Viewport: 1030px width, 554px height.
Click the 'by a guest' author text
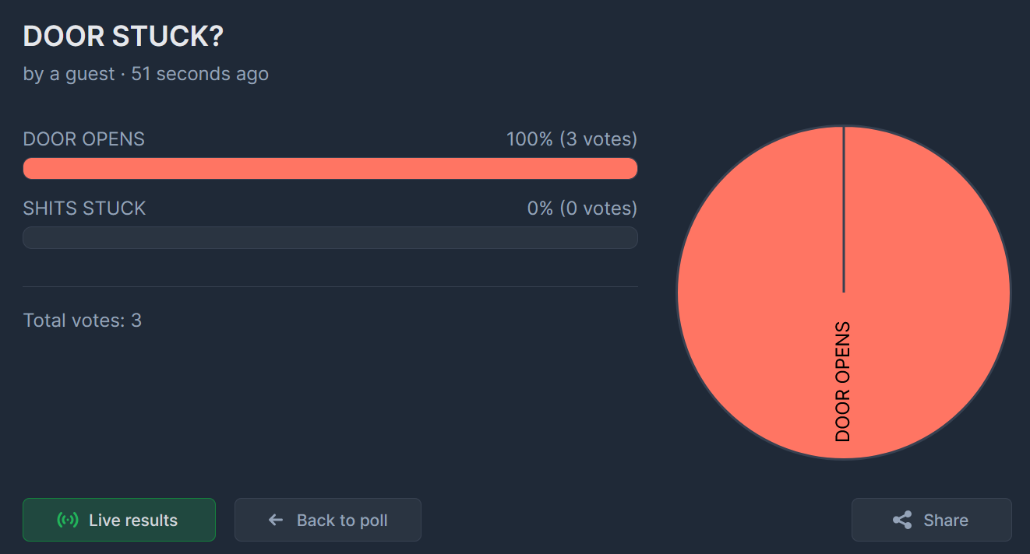click(x=69, y=74)
